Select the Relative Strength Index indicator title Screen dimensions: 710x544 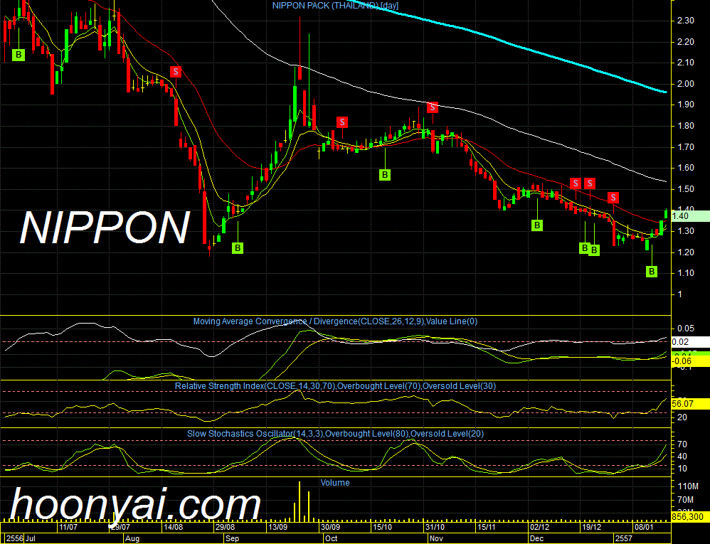click(x=336, y=386)
